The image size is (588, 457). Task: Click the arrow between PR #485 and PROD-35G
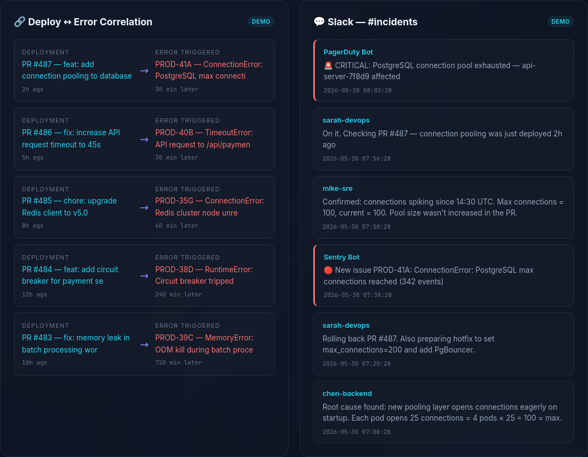tap(145, 207)
